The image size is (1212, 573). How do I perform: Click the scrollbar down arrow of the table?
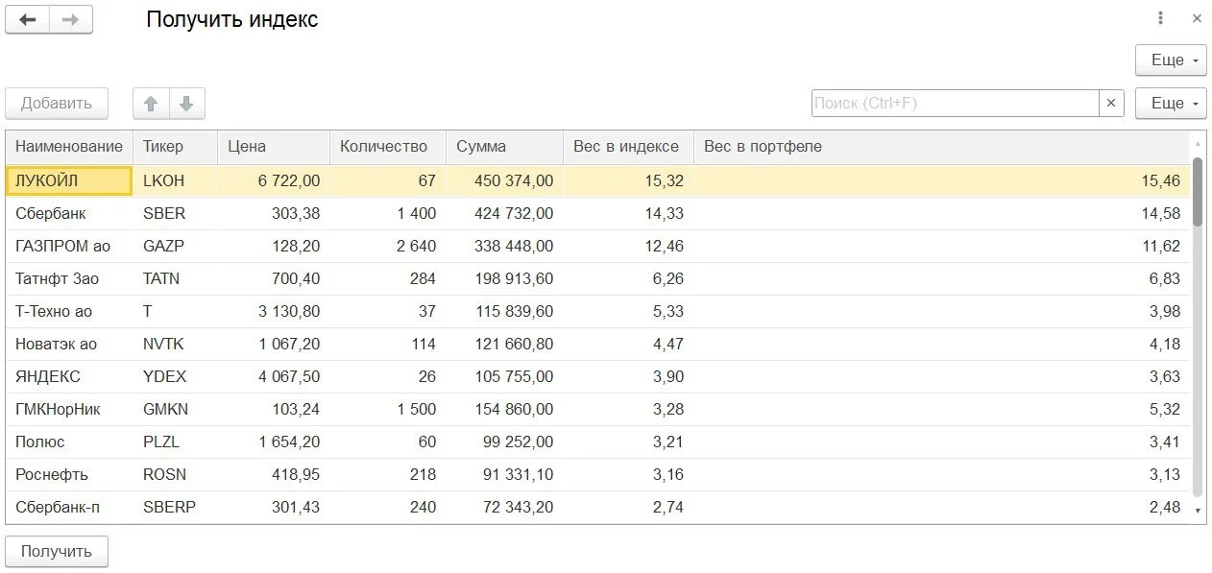(x=1198, y=511)
